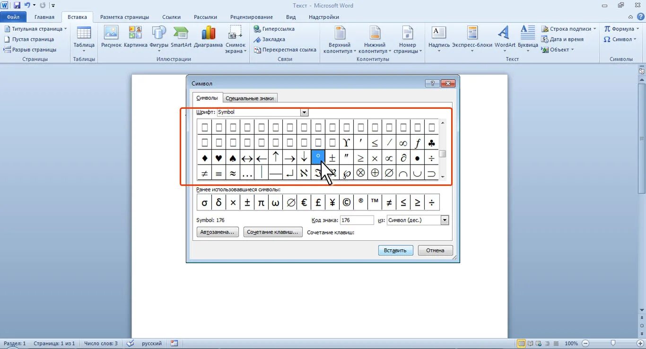The width and height of the screenshot is (646, 349).
Task: Expand the 'из' Символ (дес.) dropdown
Action: click(x=445, y=220)
